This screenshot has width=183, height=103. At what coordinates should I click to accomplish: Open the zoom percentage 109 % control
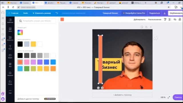coord(163,97)
